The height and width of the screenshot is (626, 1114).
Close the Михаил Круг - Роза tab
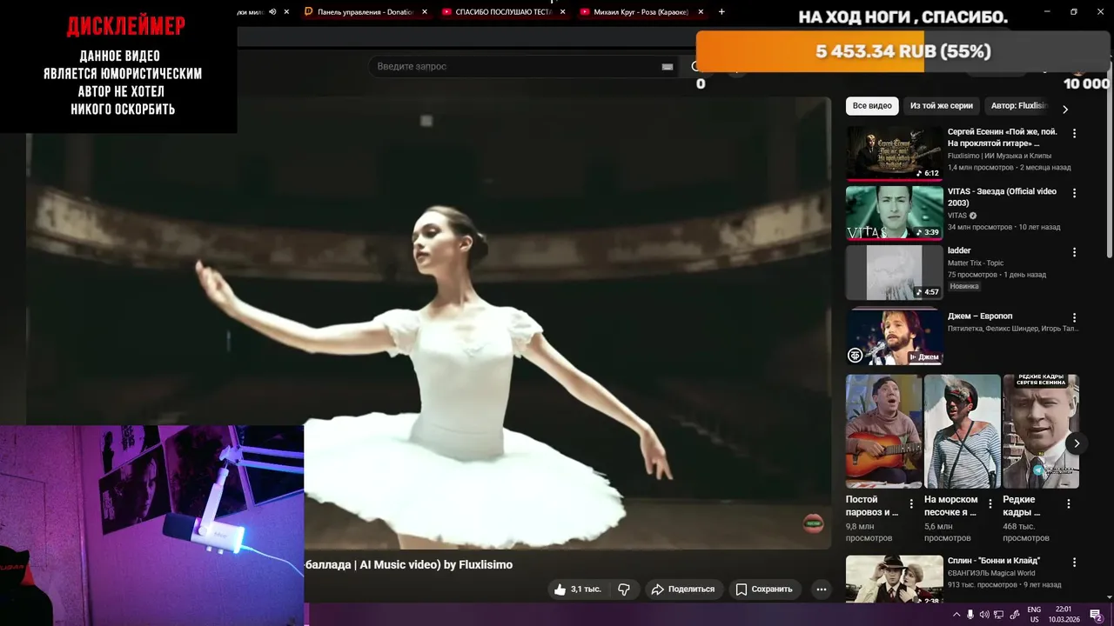click(x=701, y=12)
